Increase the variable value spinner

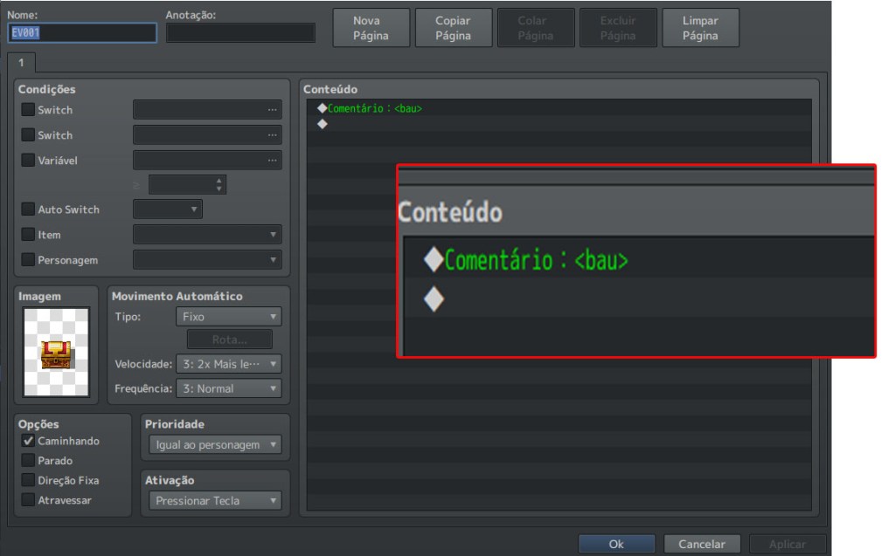coord(219,181)
